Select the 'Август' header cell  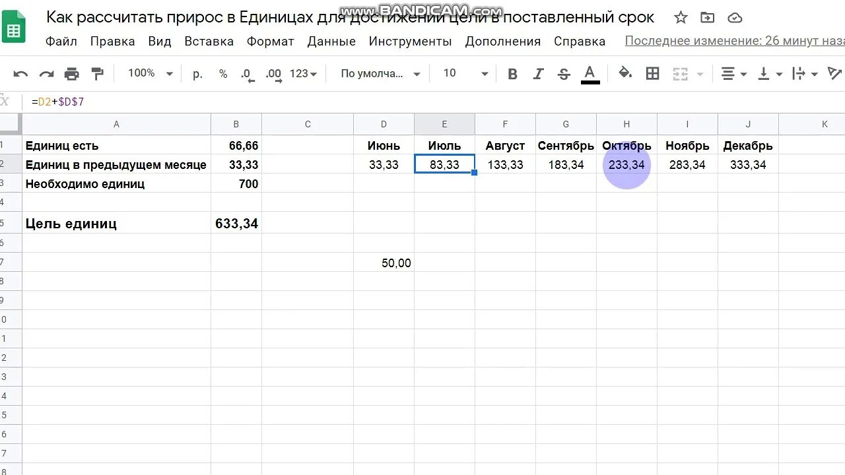click(x=505, y=146)
